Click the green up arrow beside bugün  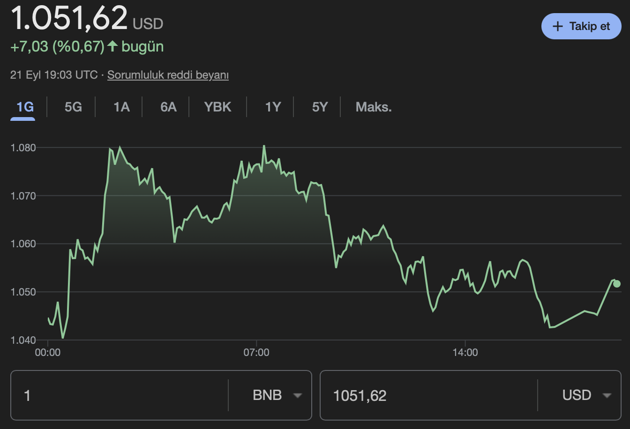point(112,46)
